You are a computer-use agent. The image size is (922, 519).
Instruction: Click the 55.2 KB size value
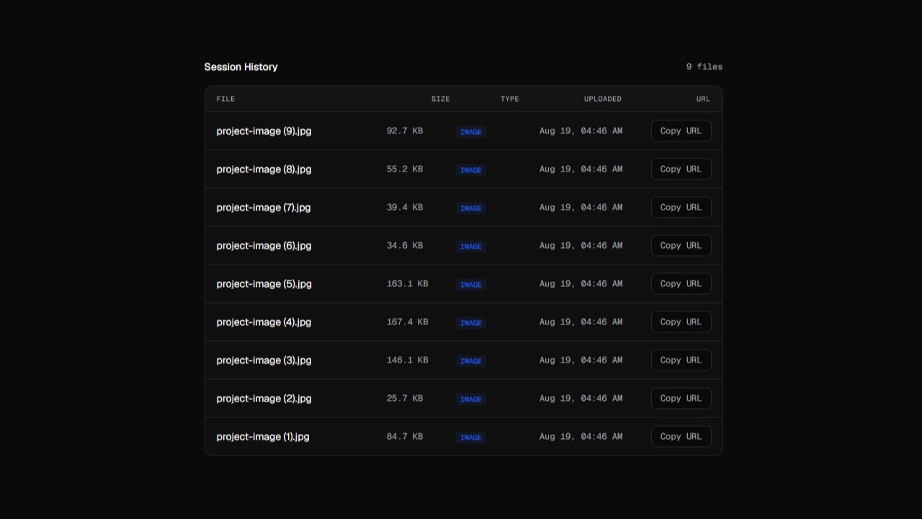[x=405, y=169]
